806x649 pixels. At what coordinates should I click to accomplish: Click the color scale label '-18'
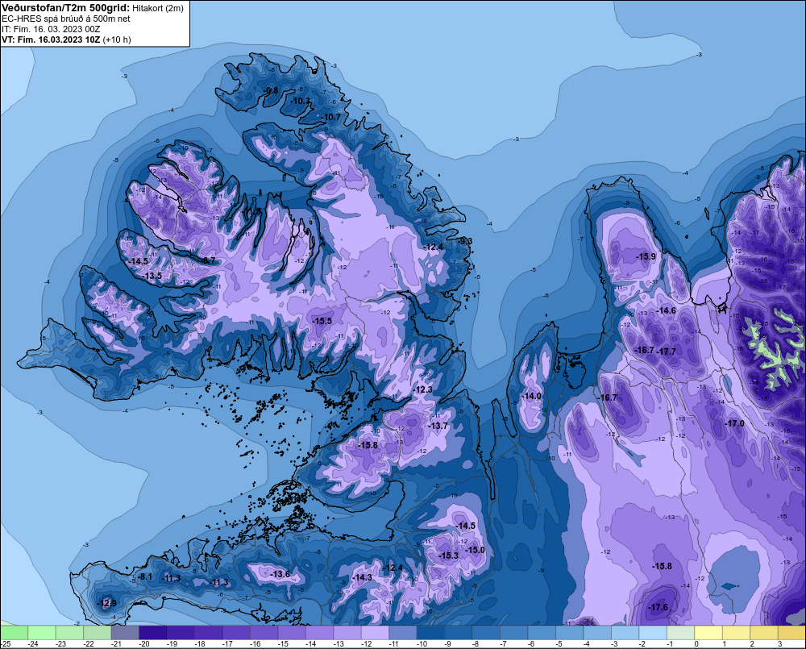199,644
